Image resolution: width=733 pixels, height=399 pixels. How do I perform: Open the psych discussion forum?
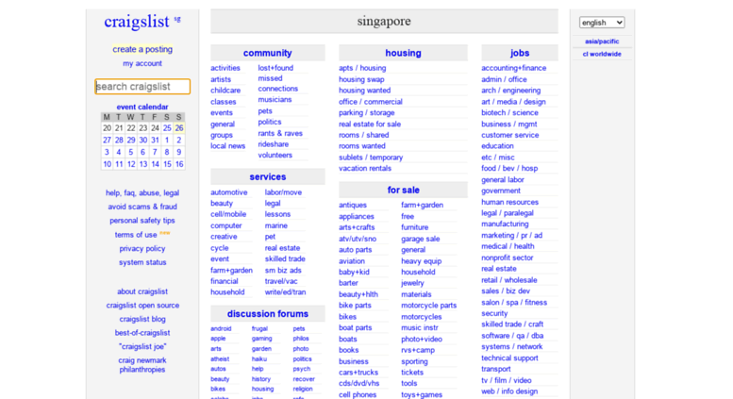click(302, 369)
